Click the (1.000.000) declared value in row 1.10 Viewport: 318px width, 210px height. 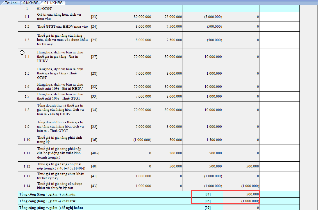click(x=142, y=140)
